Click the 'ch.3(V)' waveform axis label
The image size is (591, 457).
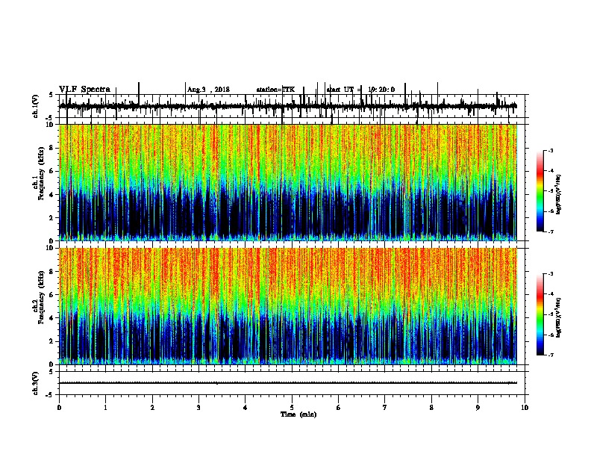point(35,383)
